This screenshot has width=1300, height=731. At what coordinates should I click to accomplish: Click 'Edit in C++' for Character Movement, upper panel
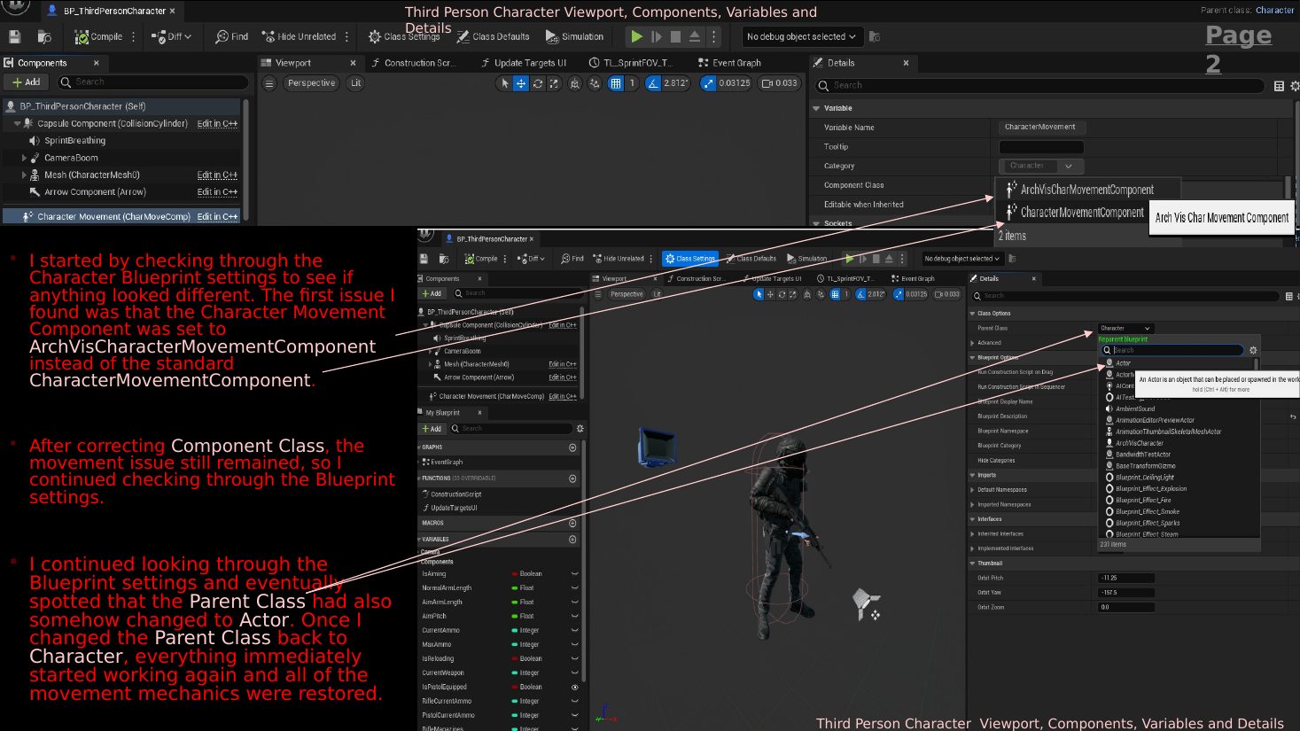tap(217, 216)
